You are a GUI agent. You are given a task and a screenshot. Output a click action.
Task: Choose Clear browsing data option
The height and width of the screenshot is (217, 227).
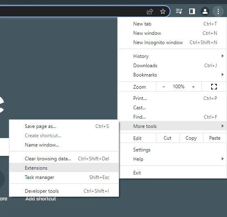pos(64,159)
